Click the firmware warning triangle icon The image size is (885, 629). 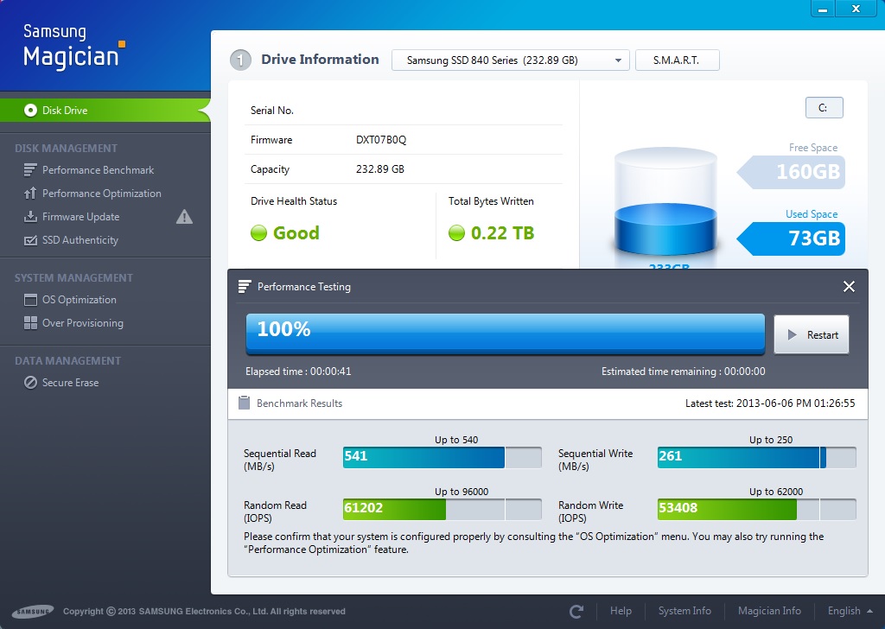click(184, 217)
